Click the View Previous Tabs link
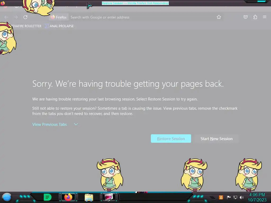The width and height of the screenshot is (271, 203). click(x=49, y=124)
